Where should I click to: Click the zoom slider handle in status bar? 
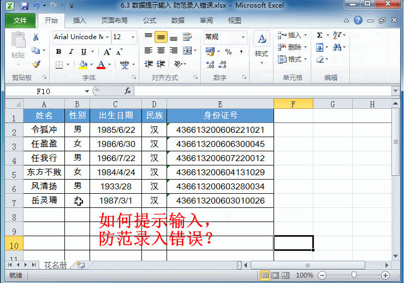point(354,275)
